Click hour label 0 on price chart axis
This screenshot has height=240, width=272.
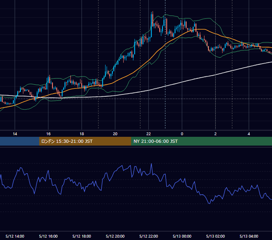point(182,134)
